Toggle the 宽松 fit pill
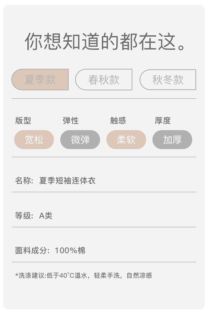Screen dimensions: 208x314 [34, 140]
